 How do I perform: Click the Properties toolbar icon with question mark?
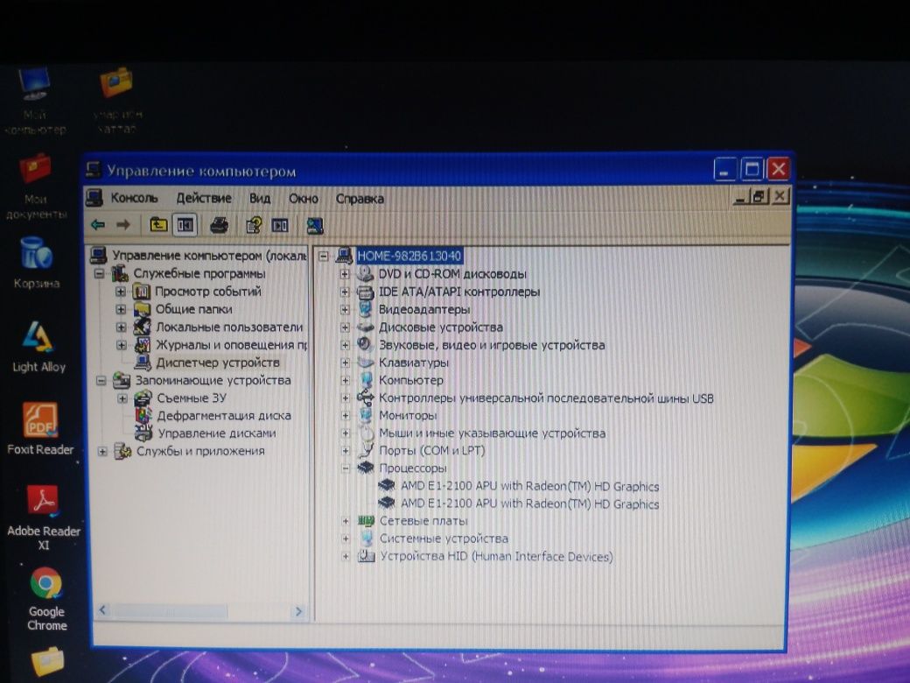pyautogui.click(x=254, y=225)
